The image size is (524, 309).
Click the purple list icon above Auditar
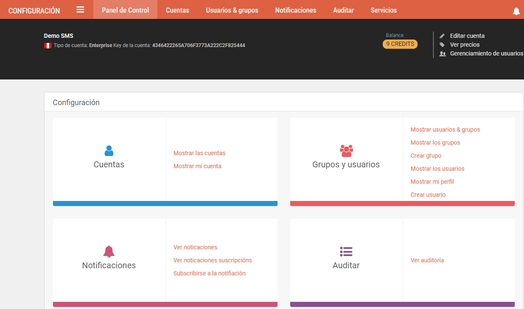346,251
